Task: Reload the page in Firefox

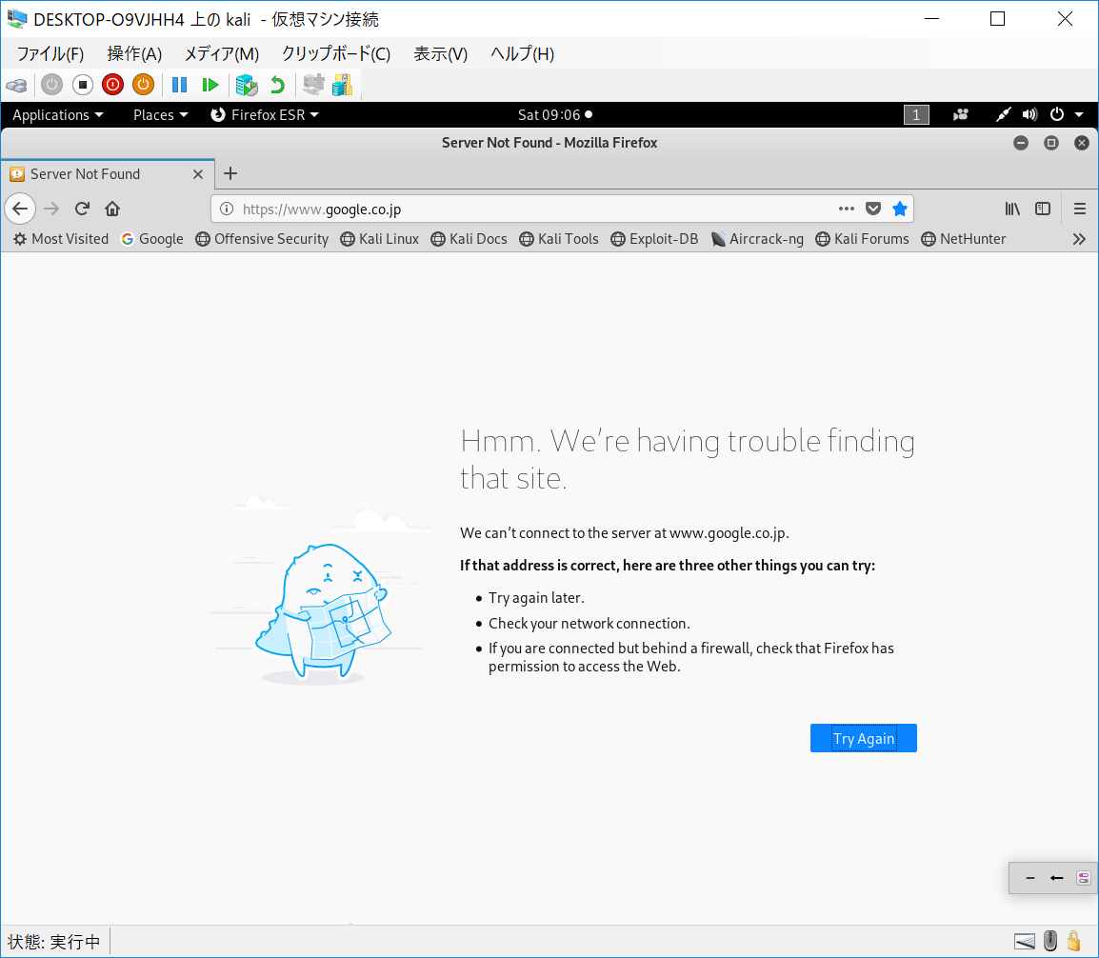Action: coord(83,209)
